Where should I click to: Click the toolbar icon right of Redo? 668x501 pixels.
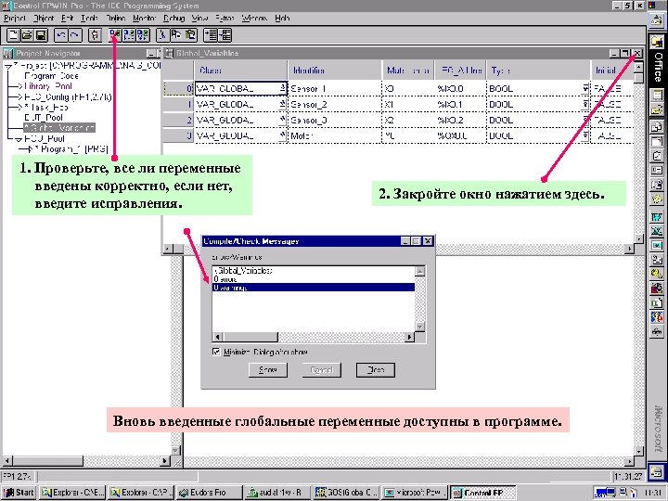(95, 35)
